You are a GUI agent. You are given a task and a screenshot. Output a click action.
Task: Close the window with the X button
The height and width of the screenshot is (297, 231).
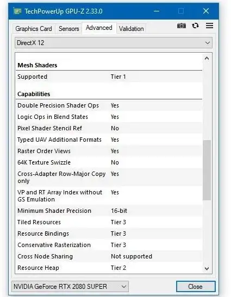tap(206, 11)
